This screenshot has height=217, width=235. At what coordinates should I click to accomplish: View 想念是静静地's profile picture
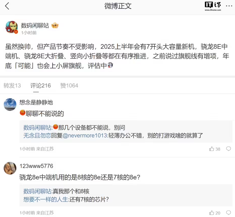click(10, 104)
